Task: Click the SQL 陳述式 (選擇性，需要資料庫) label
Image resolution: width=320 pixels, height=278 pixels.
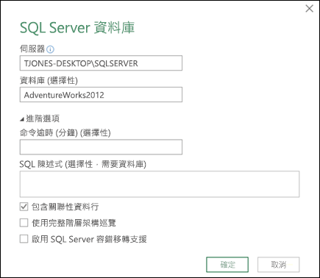Action: (83, 164)
